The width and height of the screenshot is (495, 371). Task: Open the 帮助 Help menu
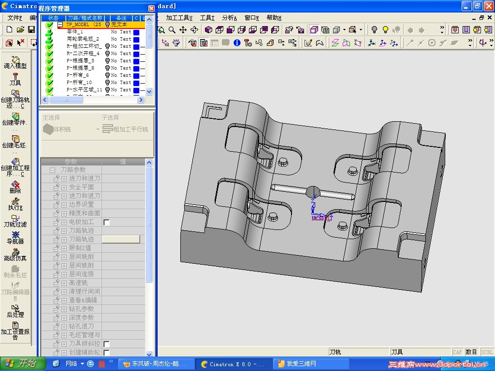(274, 18)
